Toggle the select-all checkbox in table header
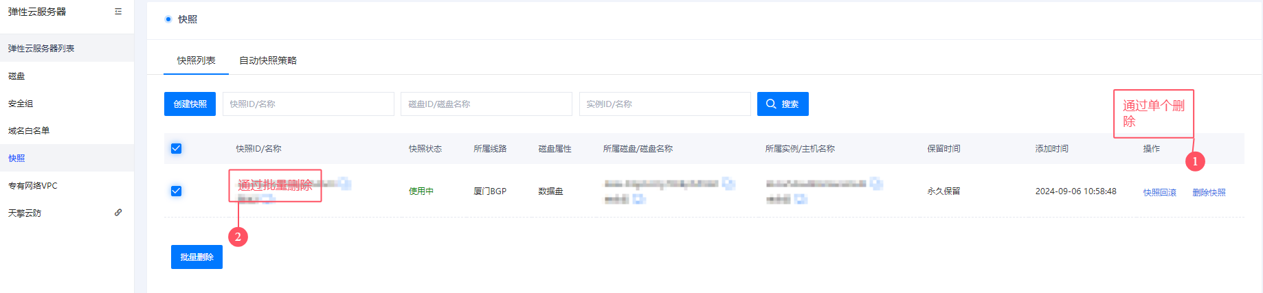The image size is (1263, 293). click(x=176, y=149)
